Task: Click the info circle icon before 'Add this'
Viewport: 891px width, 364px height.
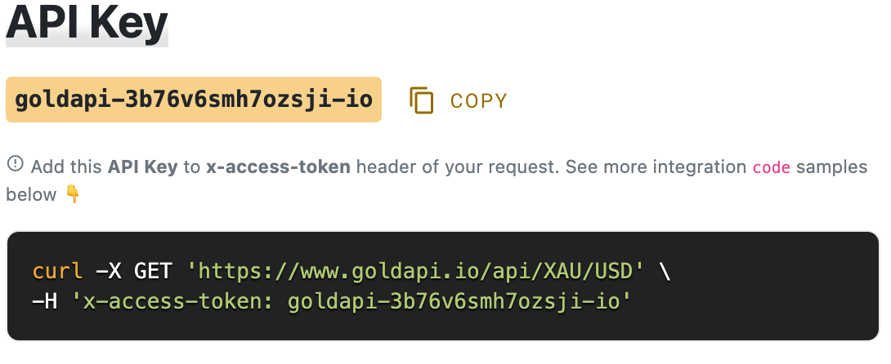Action: tap(15, 165)
